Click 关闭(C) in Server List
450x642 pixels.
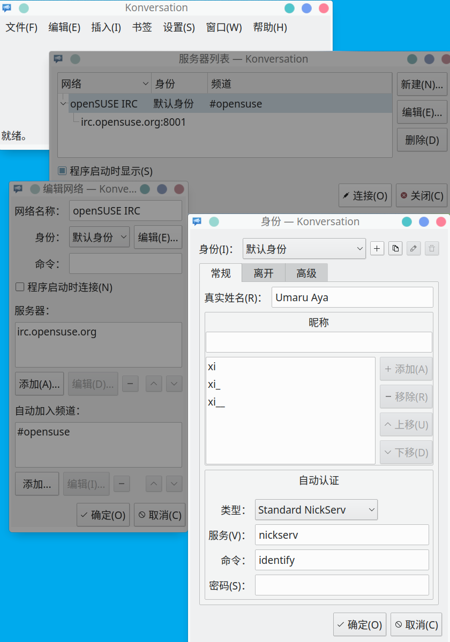pyautogui.click(x=422, y=196)
